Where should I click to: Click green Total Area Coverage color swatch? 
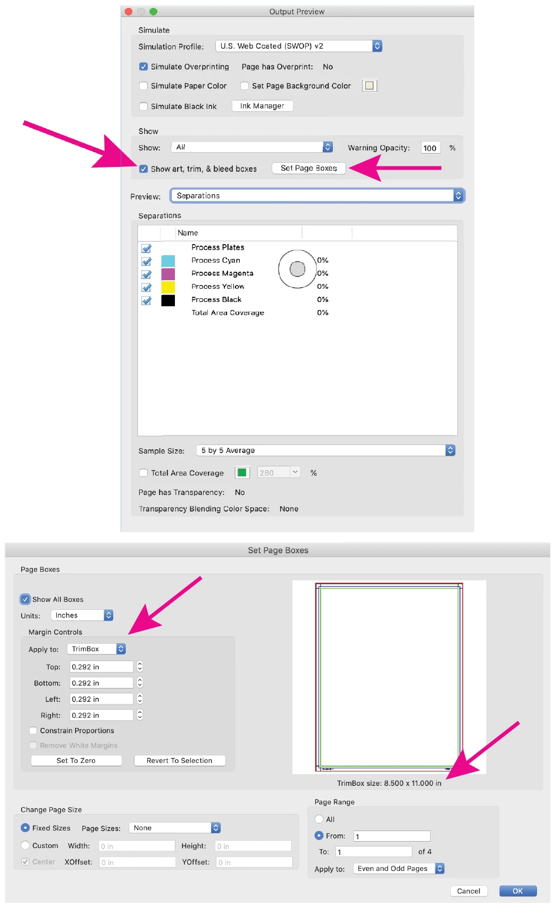coord(242,473)
